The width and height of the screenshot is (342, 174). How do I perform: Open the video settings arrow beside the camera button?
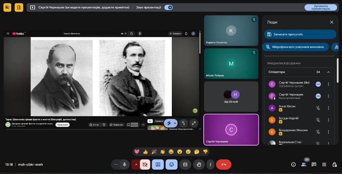coord(136,165)
